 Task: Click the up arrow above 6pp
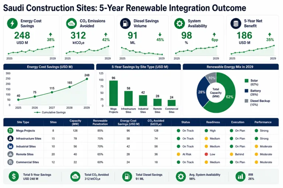tap(214, 35)
